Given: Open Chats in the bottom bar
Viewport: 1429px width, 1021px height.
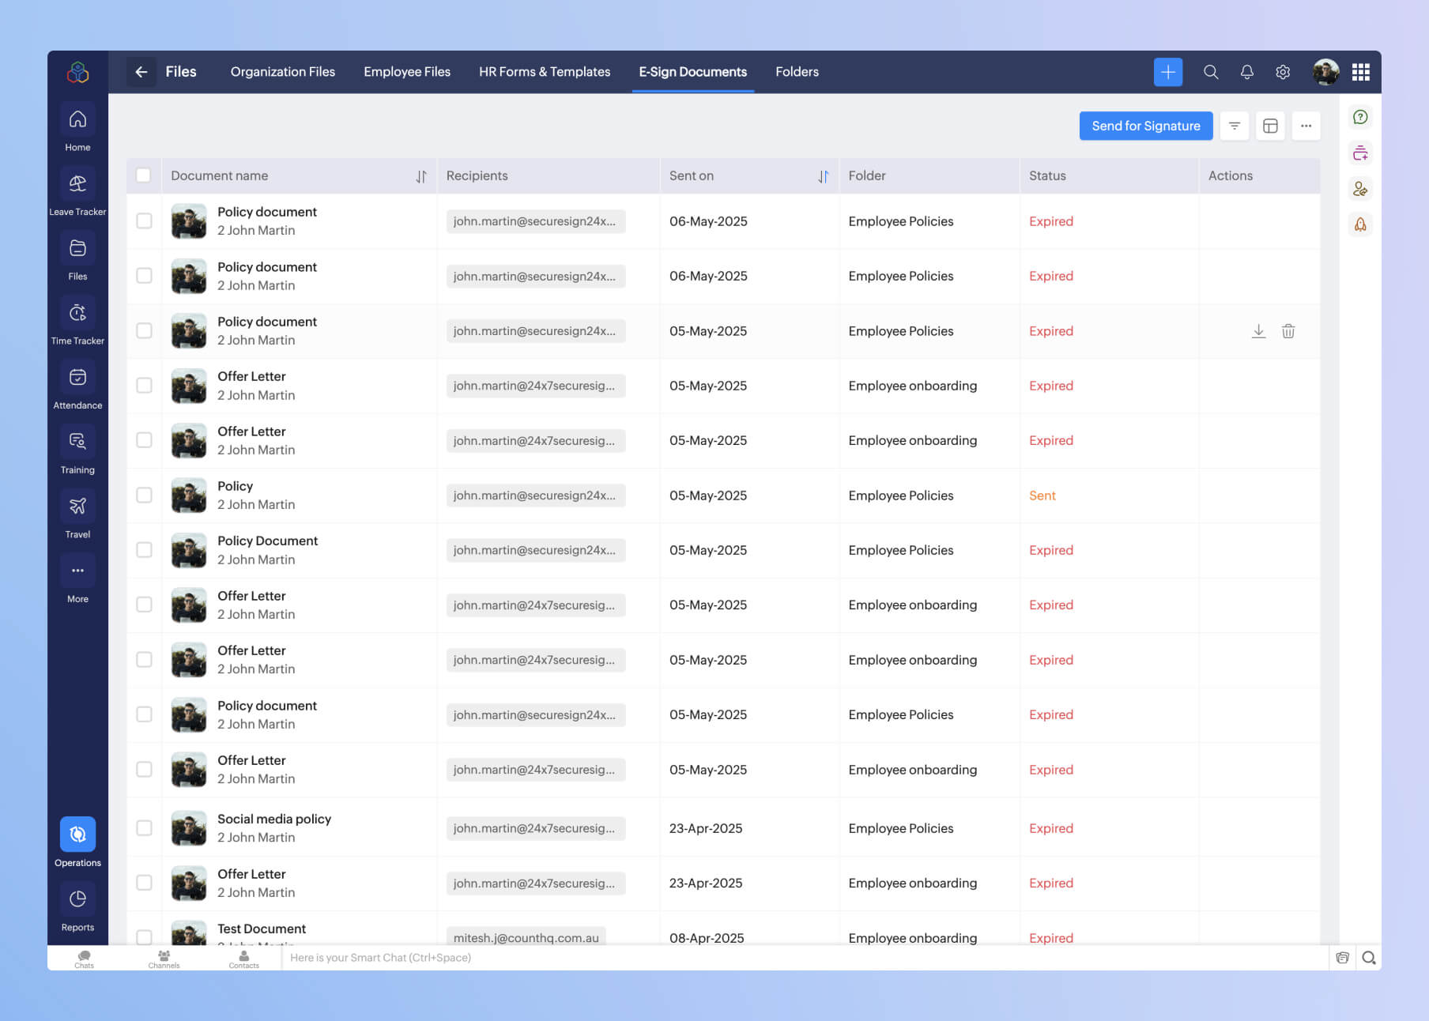Looking at the screenshot, I should point(84,959).
